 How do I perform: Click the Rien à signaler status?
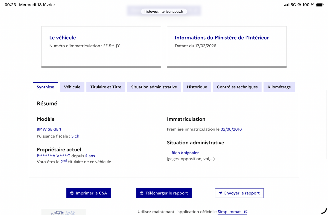tap(185, 153)
